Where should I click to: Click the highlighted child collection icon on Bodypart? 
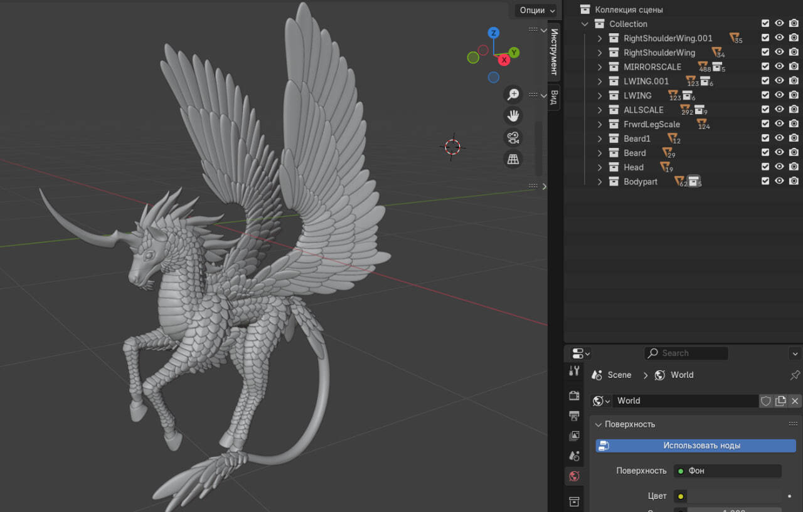pyautogui.click(x=693, y=181)
